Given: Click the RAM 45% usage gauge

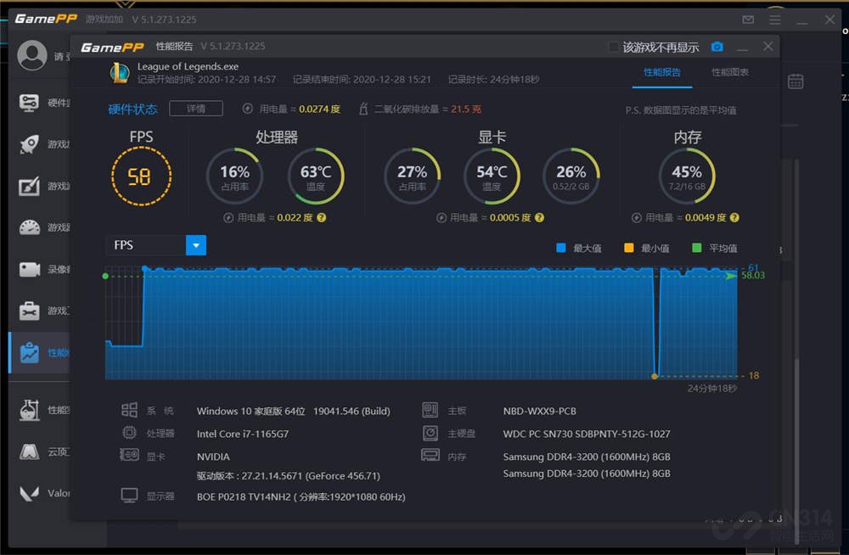Looking at the screenshot, I should [687, 176].
